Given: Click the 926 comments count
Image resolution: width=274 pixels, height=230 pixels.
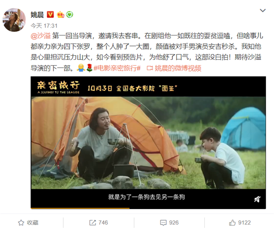Looking at the screenshot, I should pyautogui.click(x=174, y=223).
